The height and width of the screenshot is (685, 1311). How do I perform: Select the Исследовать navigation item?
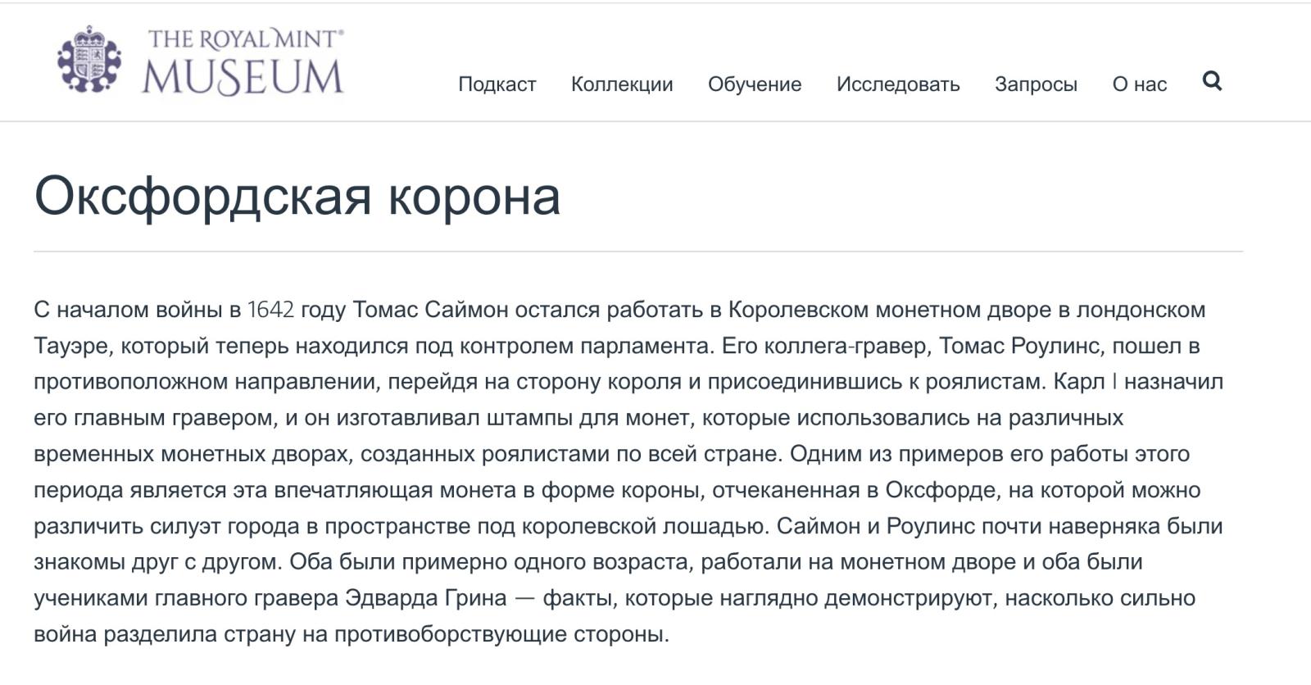click(x=898, y=84)
